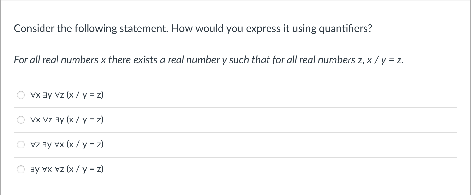Click the italicized statement about real numbers

coord(208,60)
